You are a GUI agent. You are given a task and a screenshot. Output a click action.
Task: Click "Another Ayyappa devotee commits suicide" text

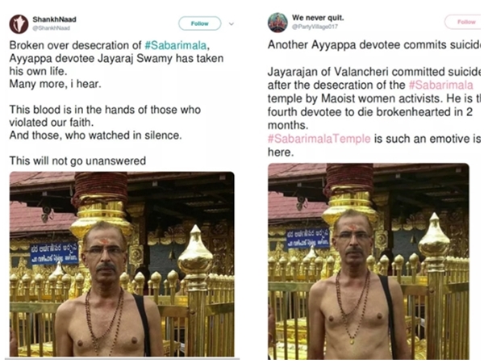pos(371,47)
